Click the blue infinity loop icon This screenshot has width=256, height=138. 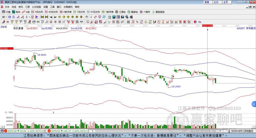(200, 22)
